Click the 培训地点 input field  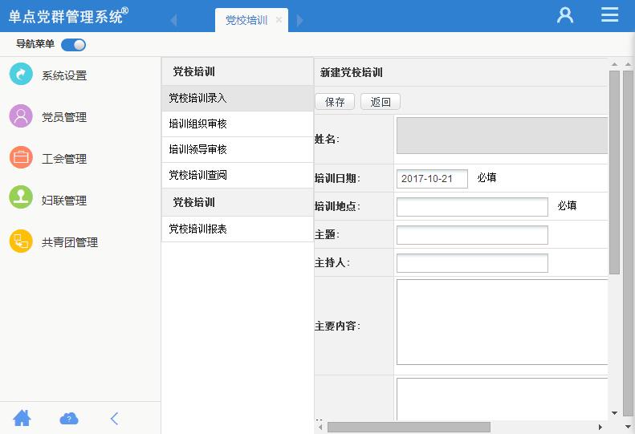coord(472,207)
